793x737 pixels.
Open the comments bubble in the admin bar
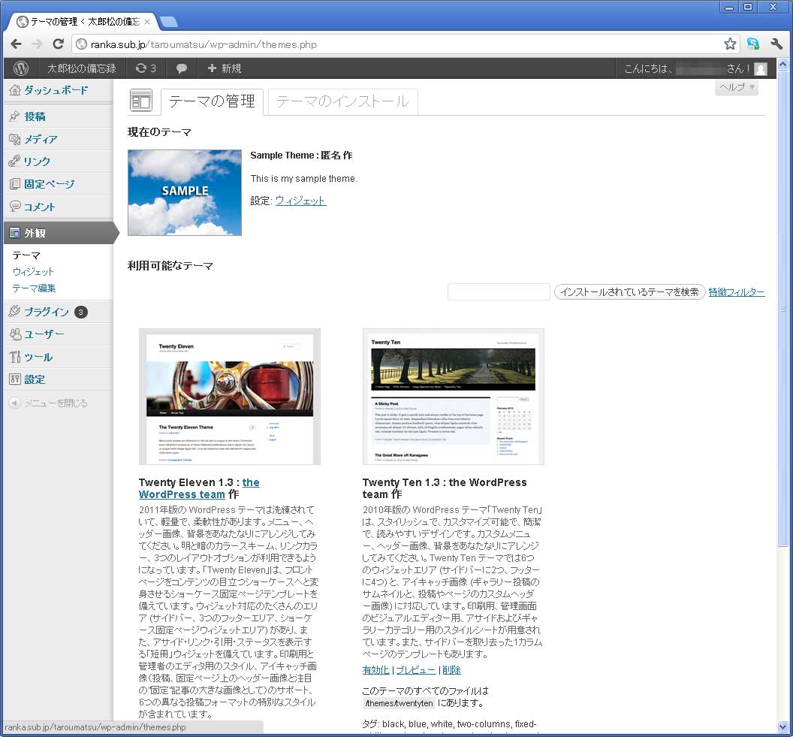pos(182,68)
